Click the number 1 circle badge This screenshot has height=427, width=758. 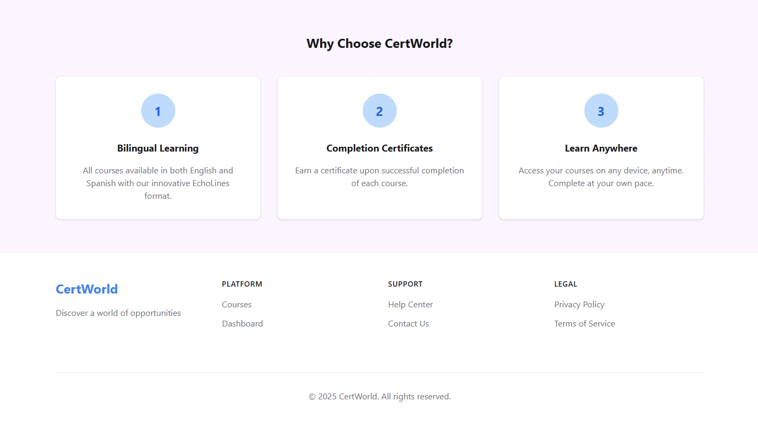pos(158,111)
